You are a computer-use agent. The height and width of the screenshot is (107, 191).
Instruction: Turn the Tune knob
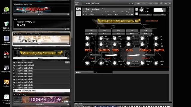click(x=141, y=10)
